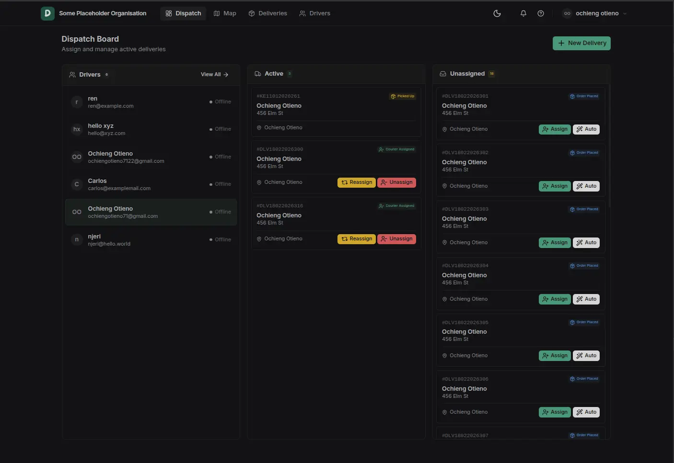Assign delivery #DLV18022026301
The image size is (674, 463).
(x=555, y=129)
